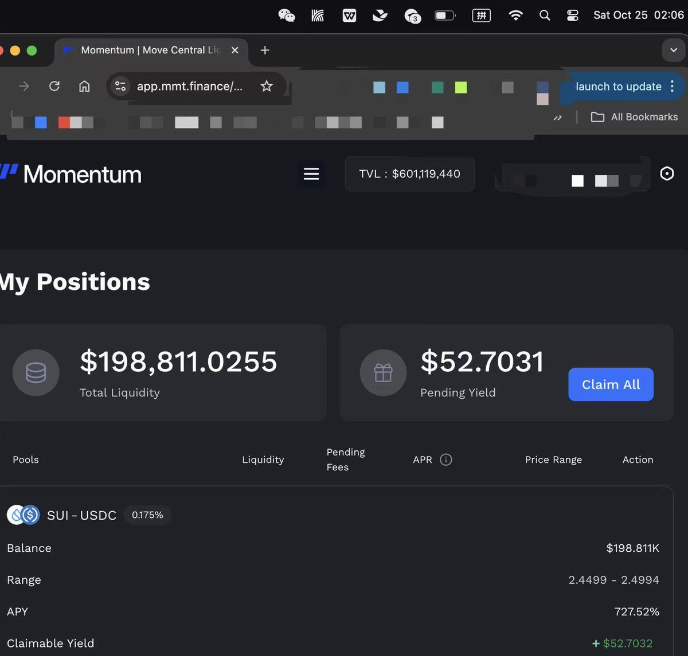Click the hexagon settings icon in header
Viewport: 688px width, 656px height.
pos(667,174)
